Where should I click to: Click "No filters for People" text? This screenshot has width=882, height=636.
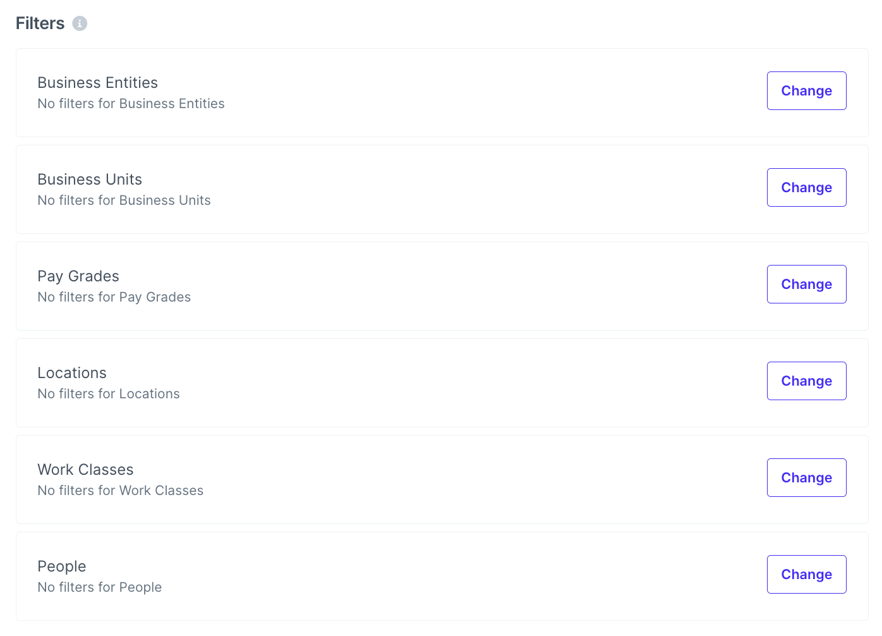[x=100, y=587]
